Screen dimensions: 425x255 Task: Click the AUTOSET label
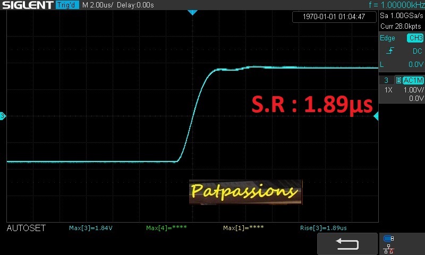click(26, 228)
